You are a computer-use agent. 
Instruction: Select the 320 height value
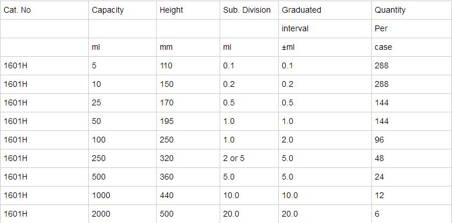167,158
